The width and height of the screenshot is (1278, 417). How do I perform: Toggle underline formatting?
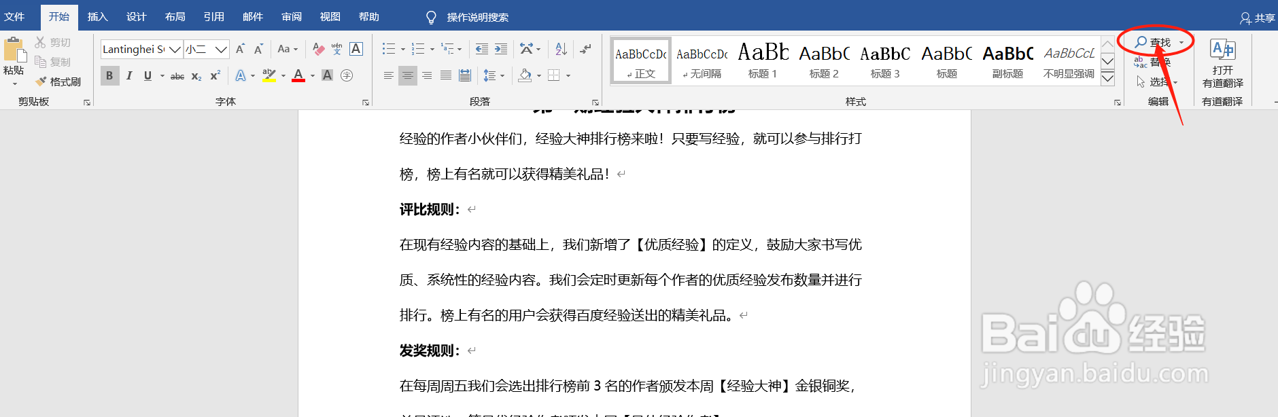pyautogui.click(x=148, y=75)
